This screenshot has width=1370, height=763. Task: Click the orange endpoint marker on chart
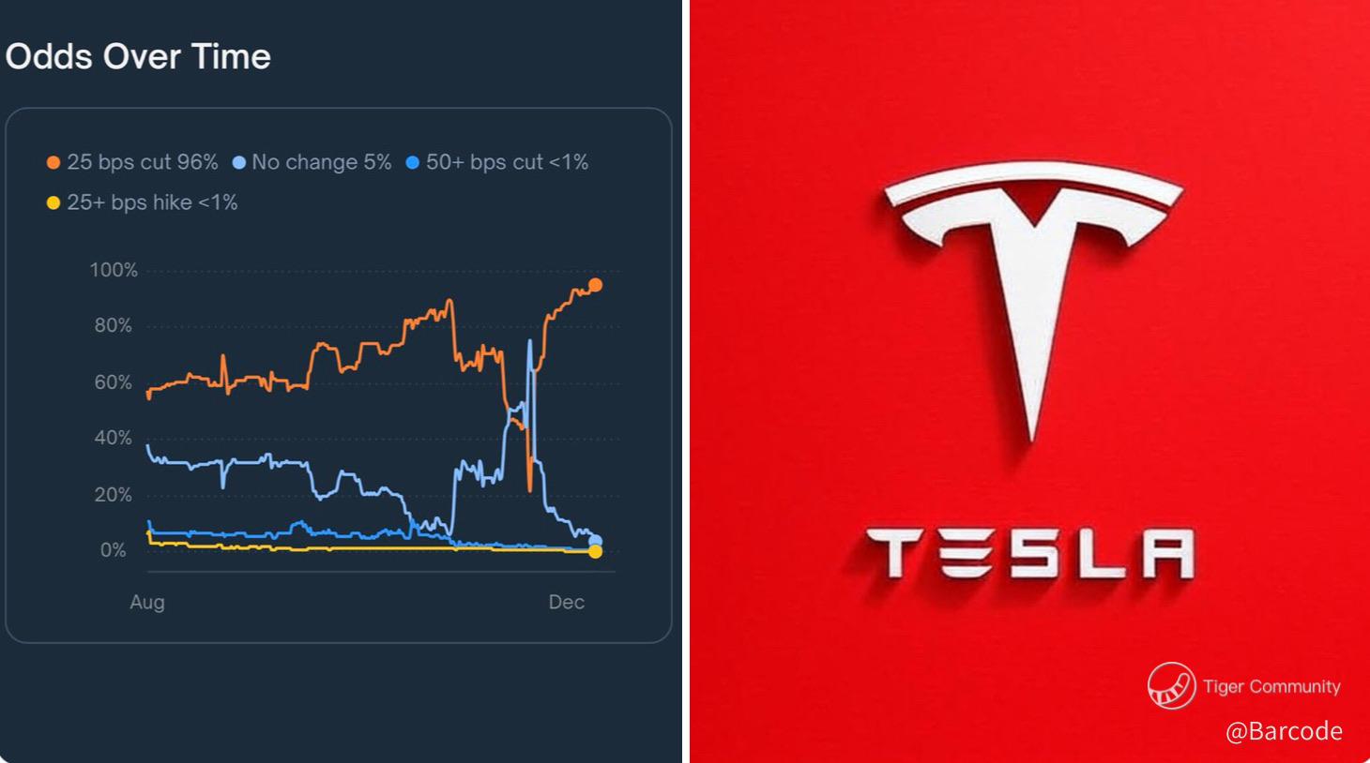[595, 285]
